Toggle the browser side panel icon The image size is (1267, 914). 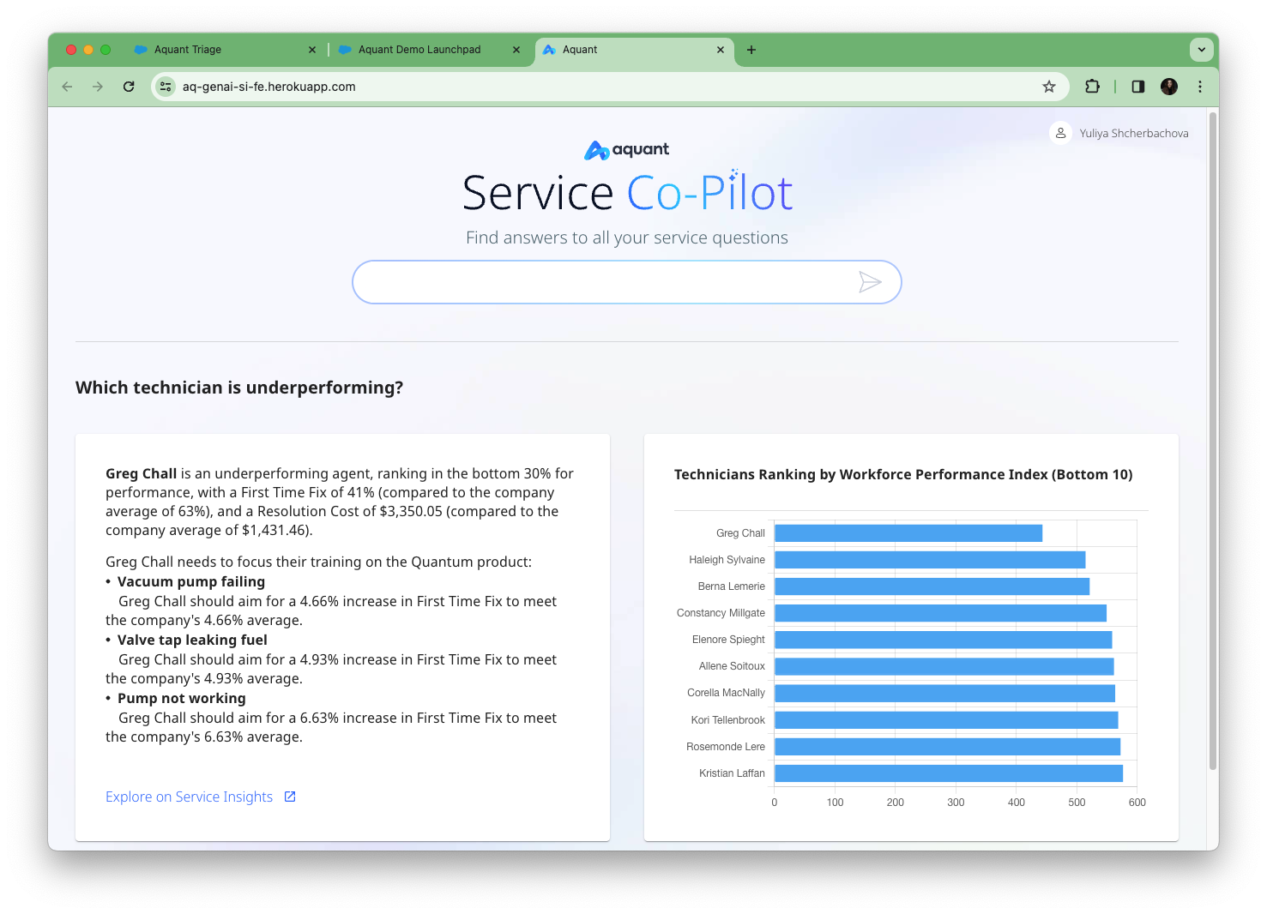[1137, 87]
